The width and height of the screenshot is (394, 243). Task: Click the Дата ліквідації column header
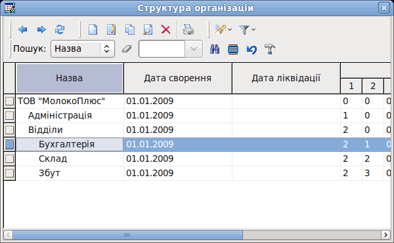click(x=286, y=78)
